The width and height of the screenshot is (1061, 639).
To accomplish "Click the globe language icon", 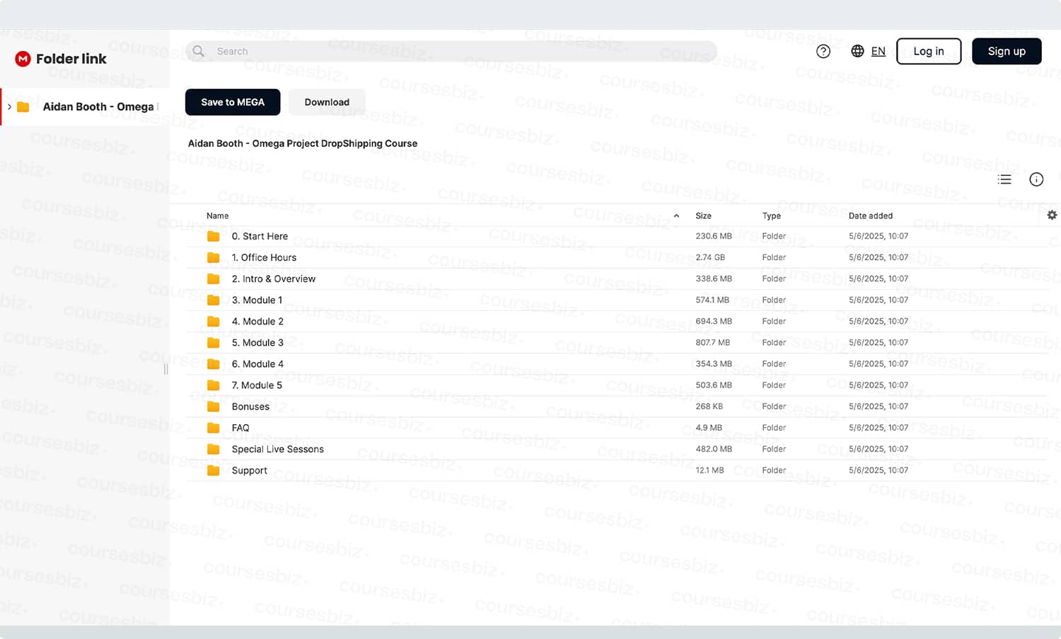I will click(857, 51).
